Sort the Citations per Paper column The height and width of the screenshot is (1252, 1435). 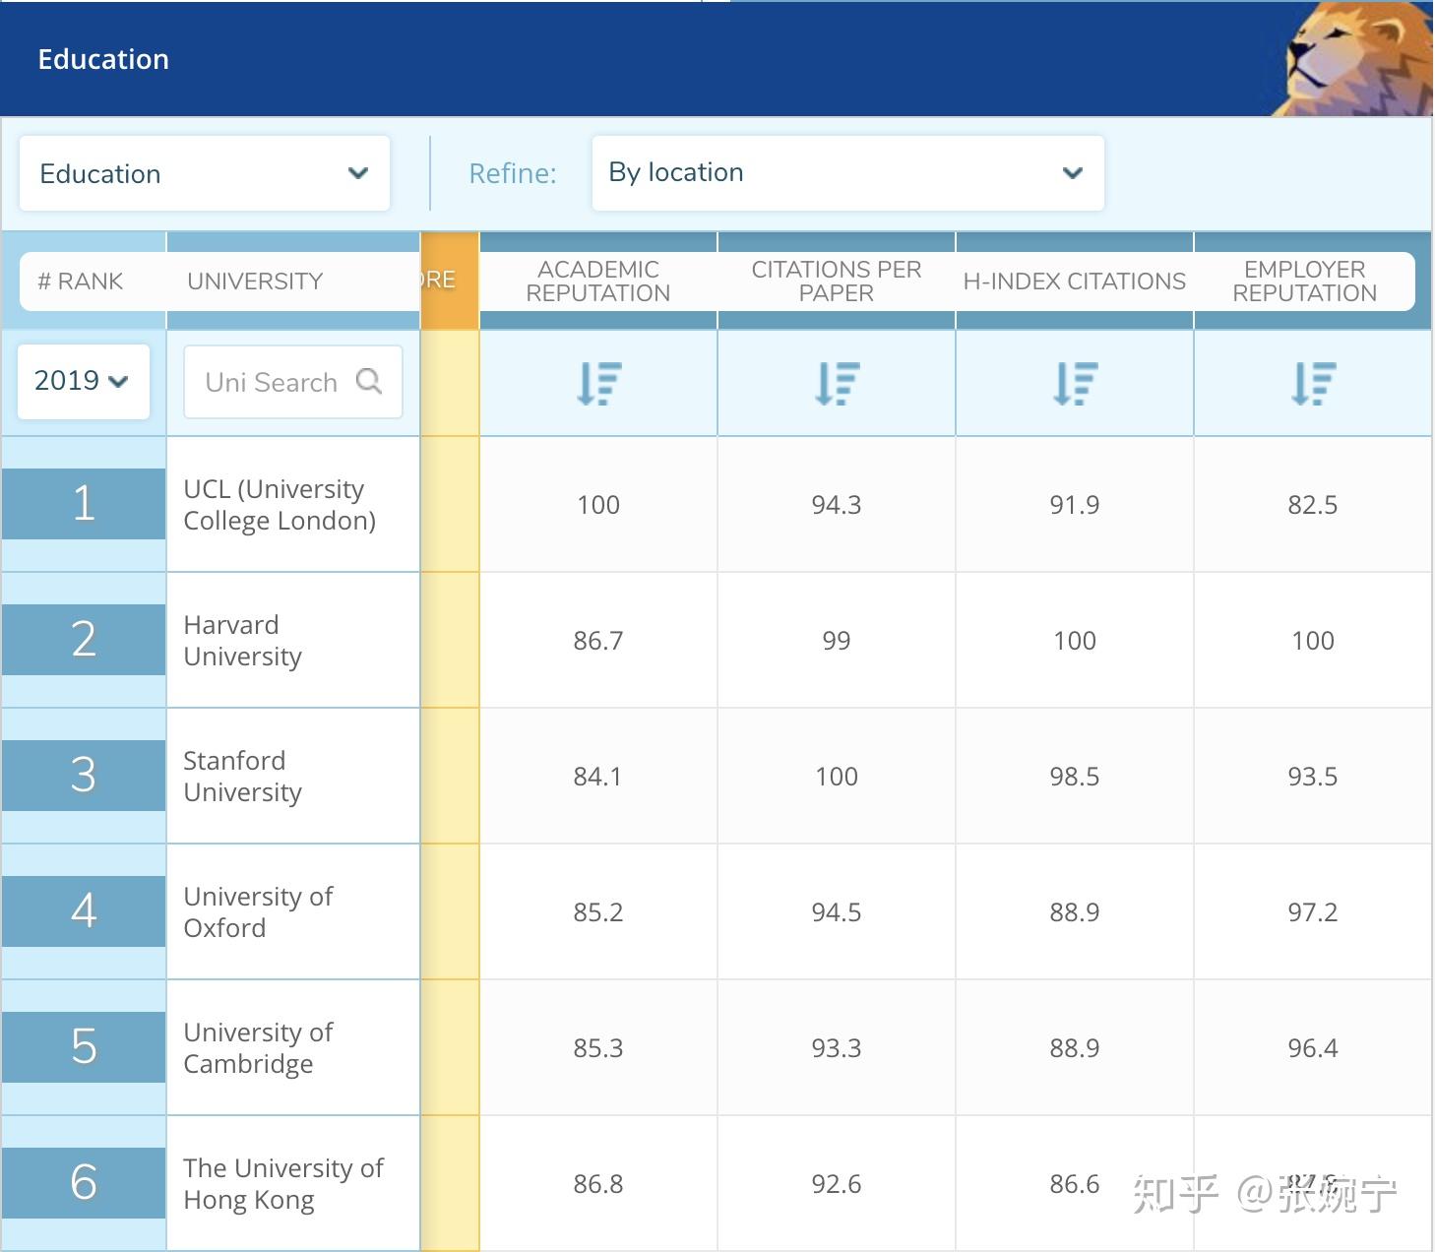(836, 383)
